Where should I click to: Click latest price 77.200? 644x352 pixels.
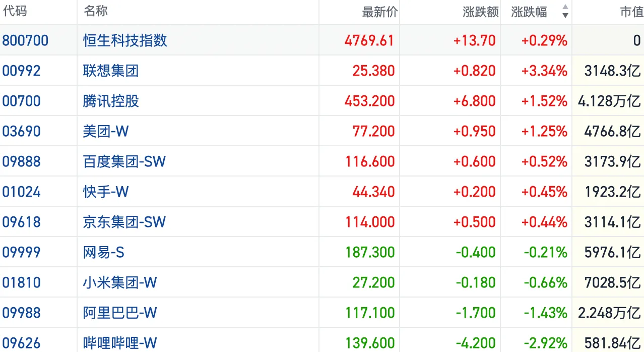pyautogui.click(x=373, y=131)
